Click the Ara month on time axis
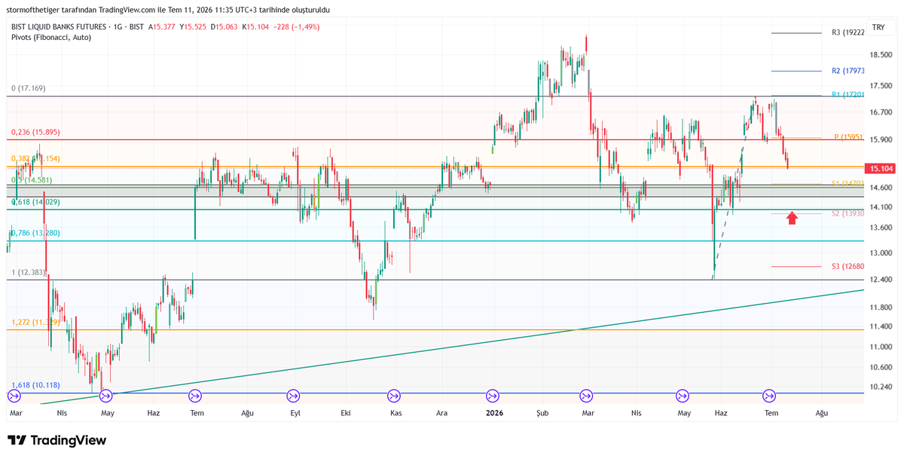The image size is (904, 459). [x=443, y=413]
